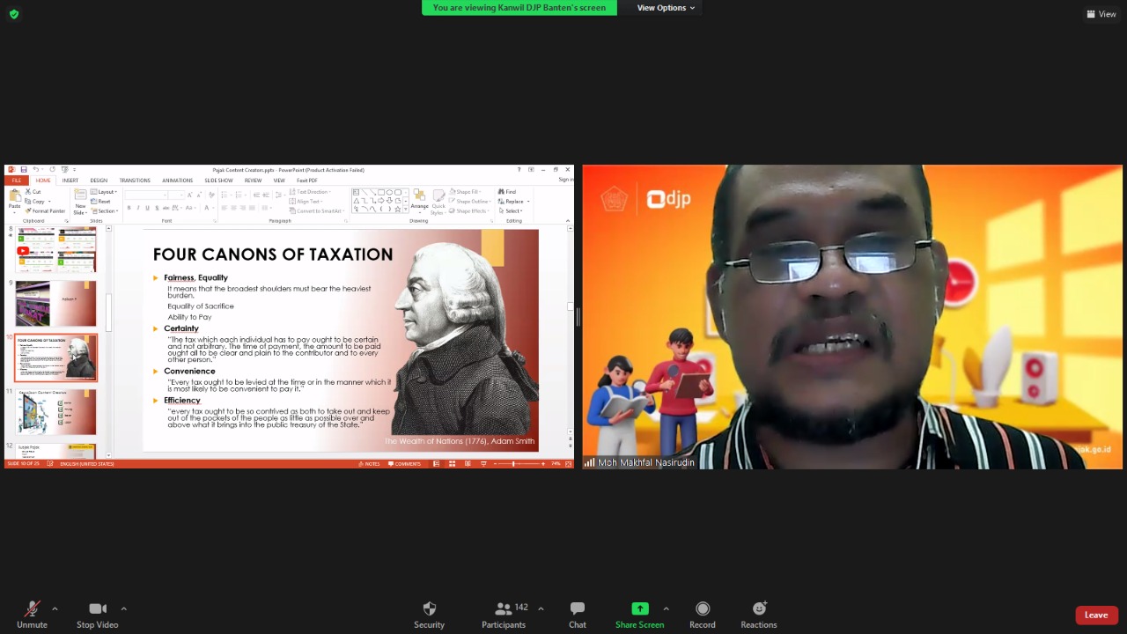Click the green Share Screen icon
Screen dimensions: 1127x634
[639, 608]
